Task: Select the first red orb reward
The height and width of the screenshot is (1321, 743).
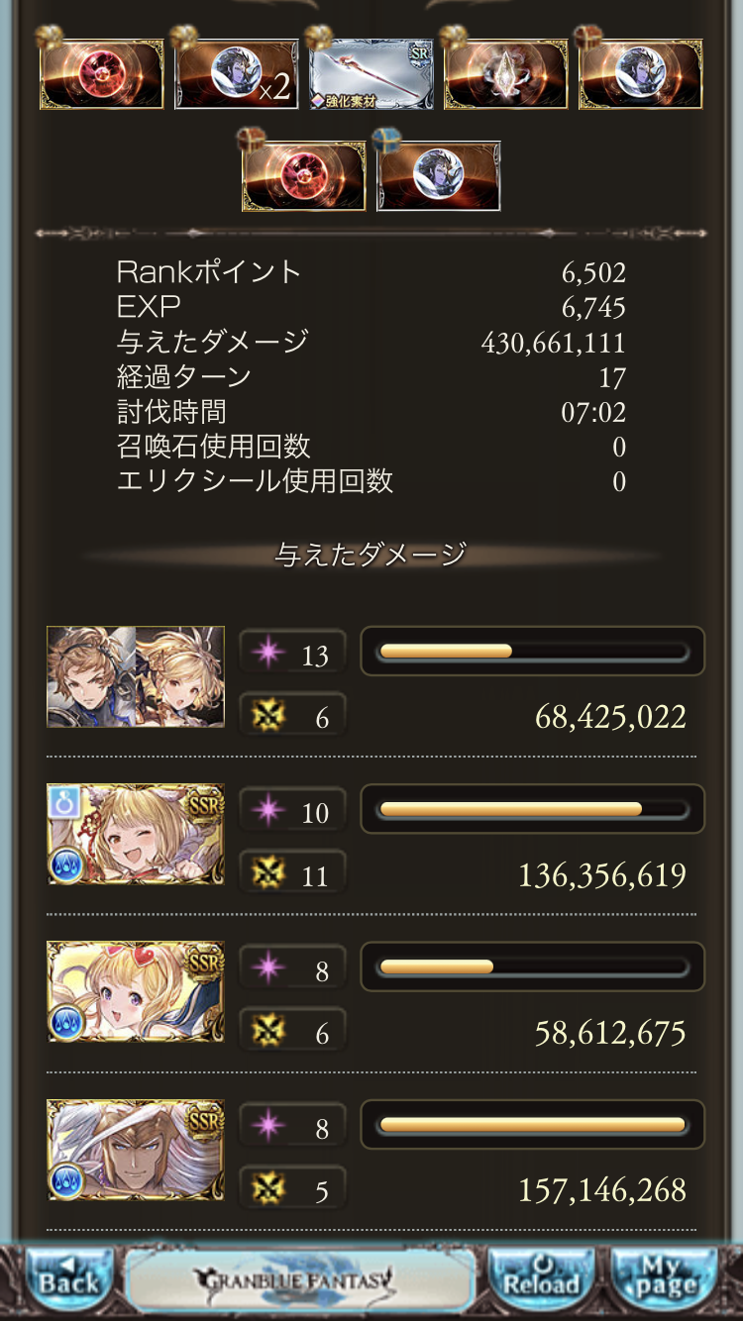Action: (x=101, y=74)
